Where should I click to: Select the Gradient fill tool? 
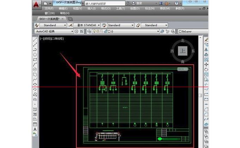click(35, 114)
